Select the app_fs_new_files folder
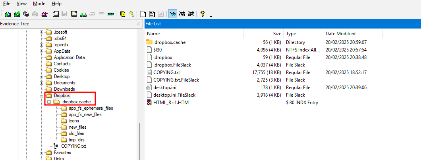This screenshot has width=421, height=160. click(x=85, y=114)
